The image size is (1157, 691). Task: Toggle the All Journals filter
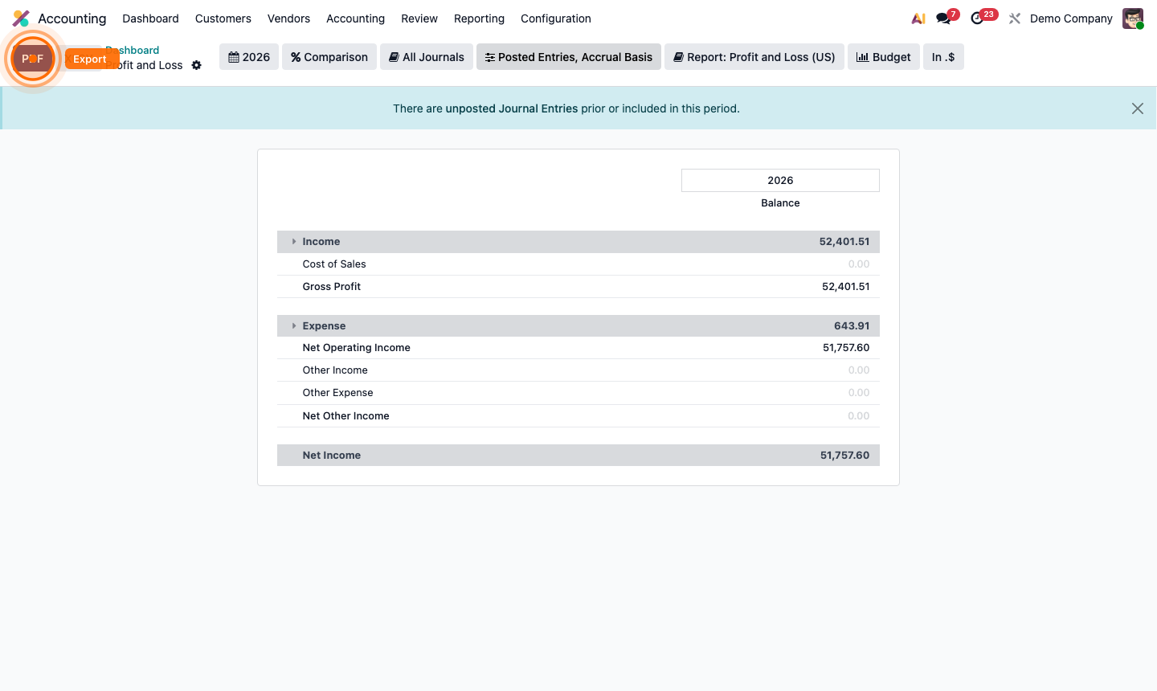click(426, 56)
